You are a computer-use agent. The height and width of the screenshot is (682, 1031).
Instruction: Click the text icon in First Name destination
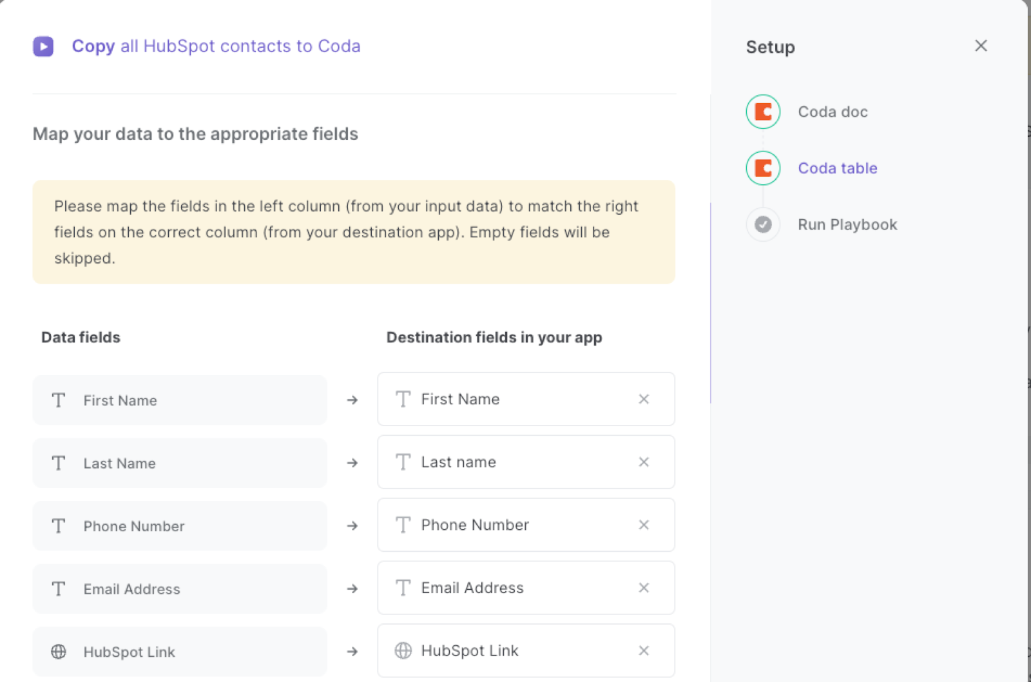coord(403,399)
